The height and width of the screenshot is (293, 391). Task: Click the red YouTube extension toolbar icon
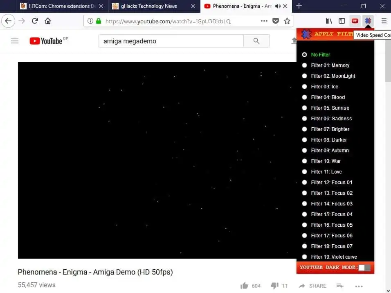click(x=355, y=21)
